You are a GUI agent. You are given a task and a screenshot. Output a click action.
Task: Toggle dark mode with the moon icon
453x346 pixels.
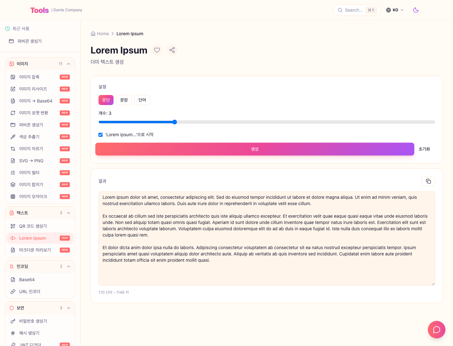pyautogui.click(x=416, y=10)
